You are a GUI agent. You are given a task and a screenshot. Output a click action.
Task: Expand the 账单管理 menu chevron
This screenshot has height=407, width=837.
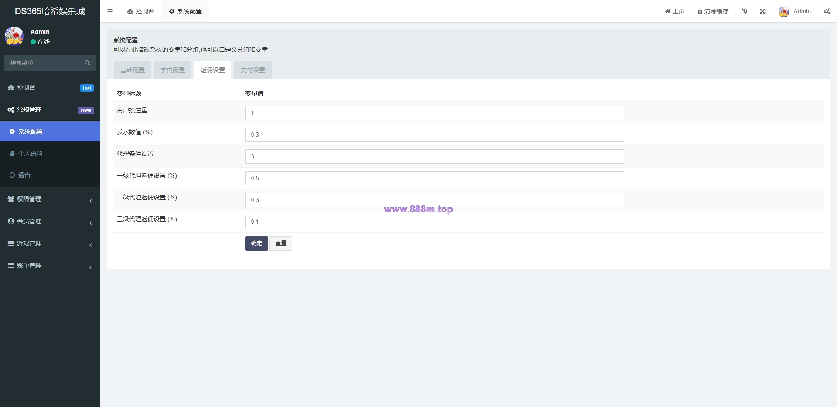(x=91, y=267)
